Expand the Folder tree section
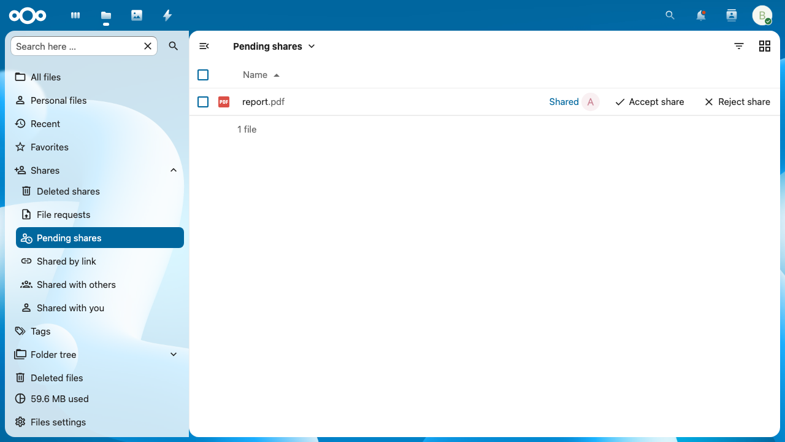 (174, 354)
